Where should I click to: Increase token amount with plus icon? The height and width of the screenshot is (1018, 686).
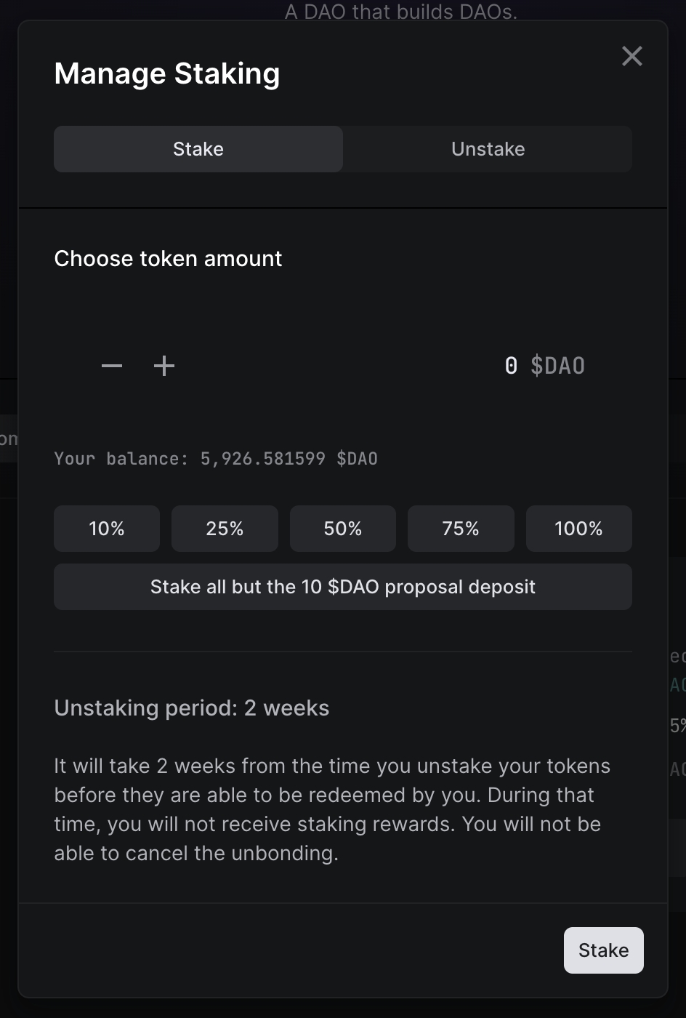click(x=164, y=366)
